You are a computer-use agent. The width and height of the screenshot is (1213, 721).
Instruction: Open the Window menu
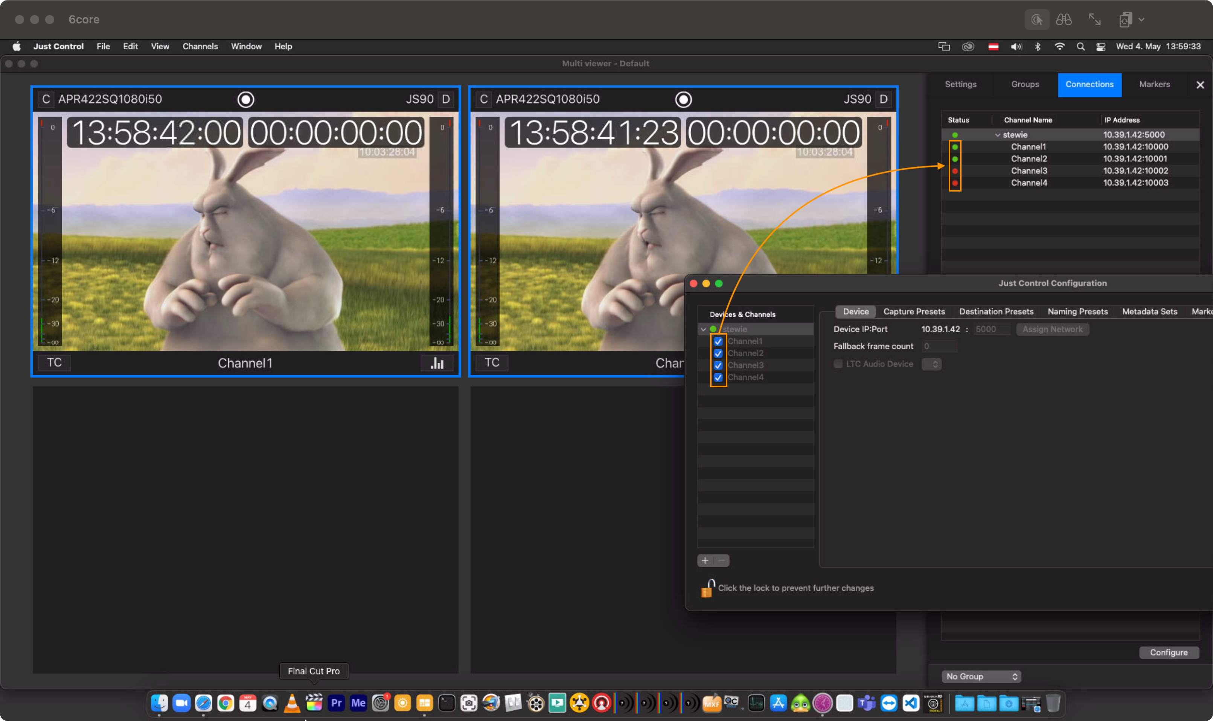246,47
